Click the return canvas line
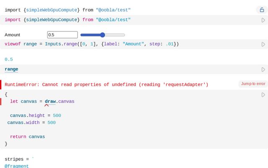 point(27,136)
